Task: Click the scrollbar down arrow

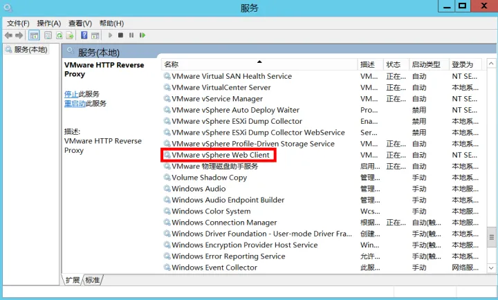Action: pos(491,268)
